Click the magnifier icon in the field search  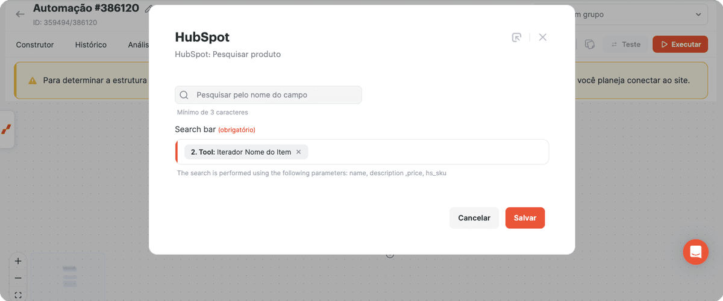[184, 95]
